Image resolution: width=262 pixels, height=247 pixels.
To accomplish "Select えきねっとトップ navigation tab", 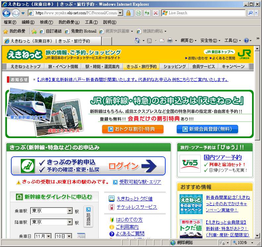I will pos(26,66).
